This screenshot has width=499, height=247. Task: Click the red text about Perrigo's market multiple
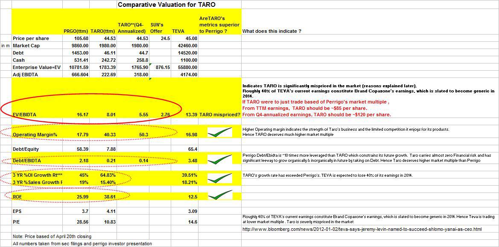(316, 102)
